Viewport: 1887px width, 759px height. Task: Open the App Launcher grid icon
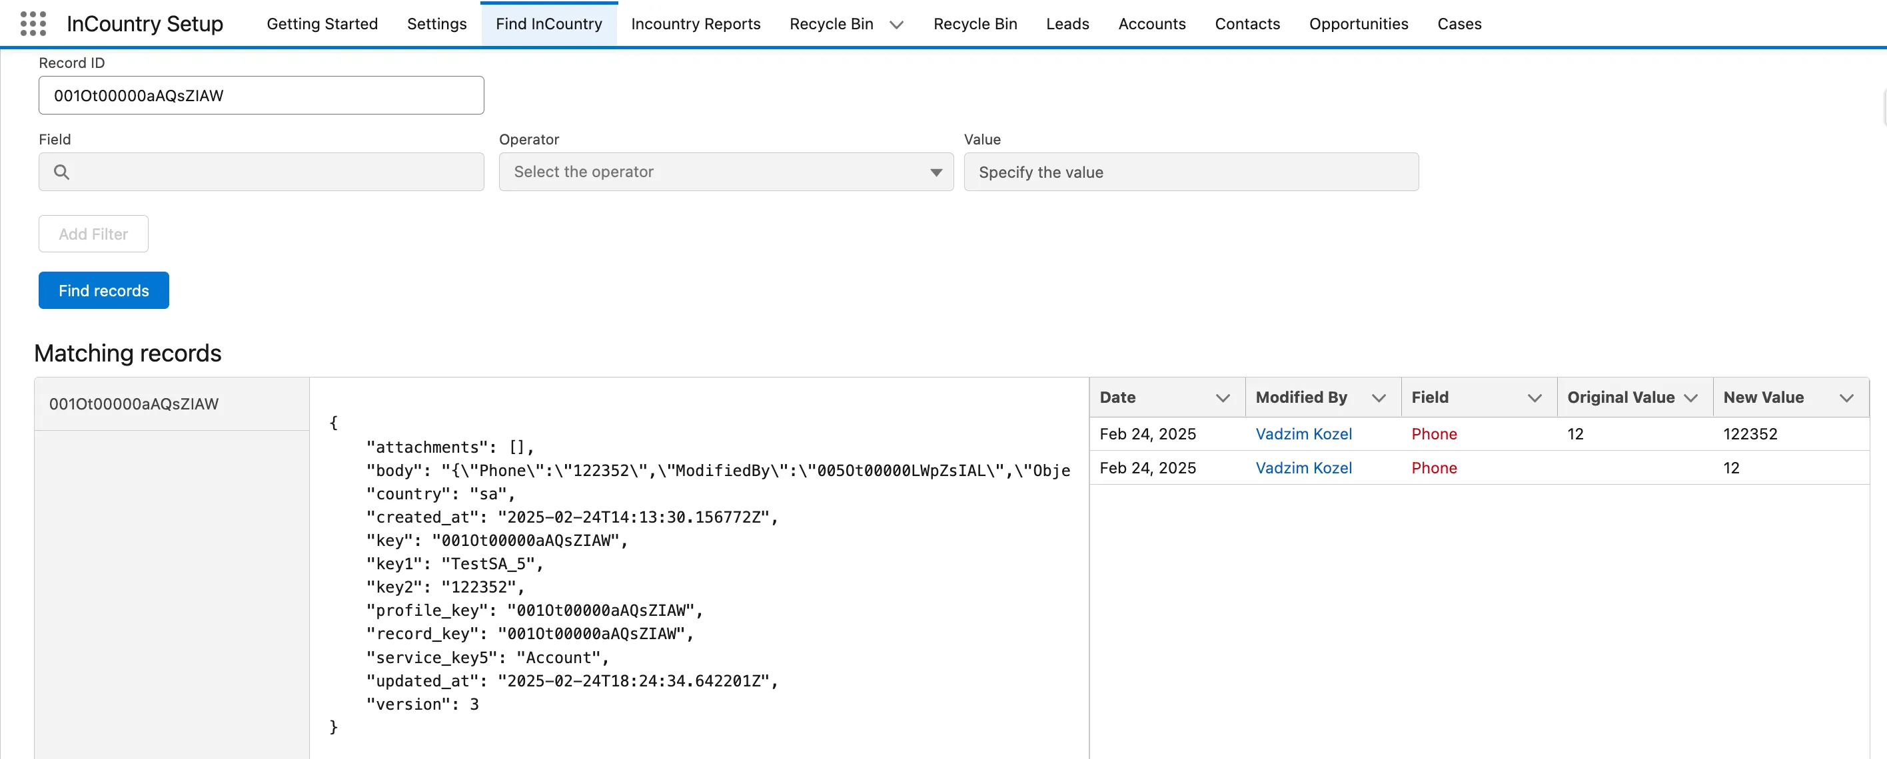(33, 23)
